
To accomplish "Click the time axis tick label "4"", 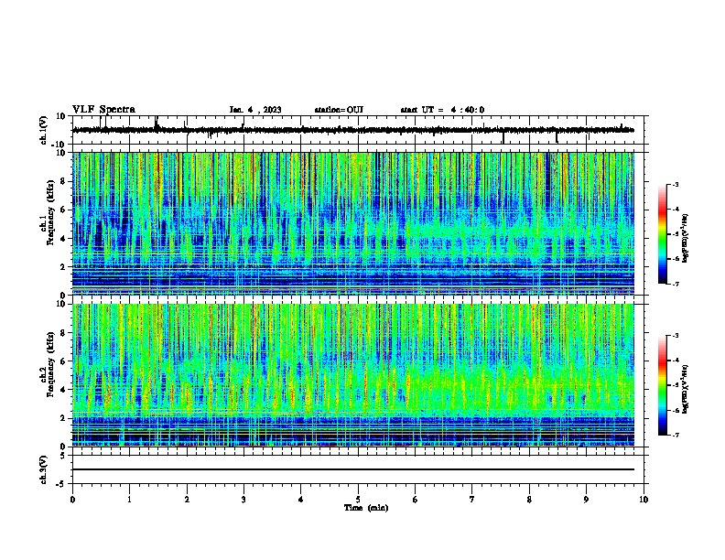I will click(x=301, y=500).
